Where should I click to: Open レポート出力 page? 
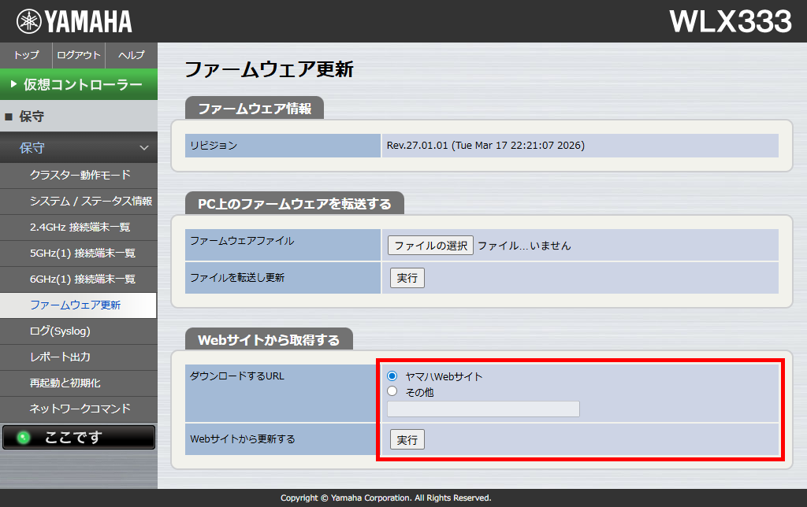tap(79, 357)
